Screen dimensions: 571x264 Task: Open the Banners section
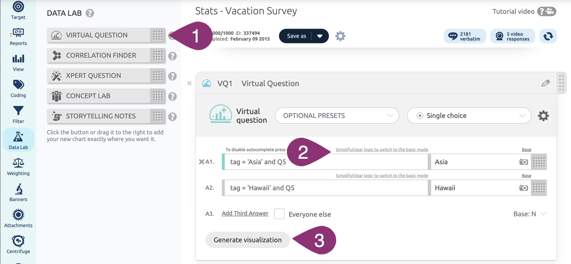pyautogui.click(x=18, y=193)
